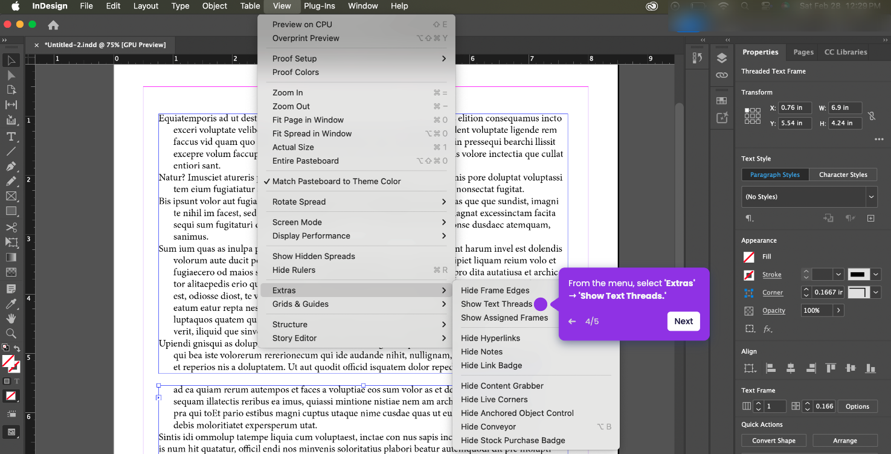This screenshot has width=891, height=454.
Task: Click Hide Hyperlinks in Extras submenu
Action: (x=491, y=338)
